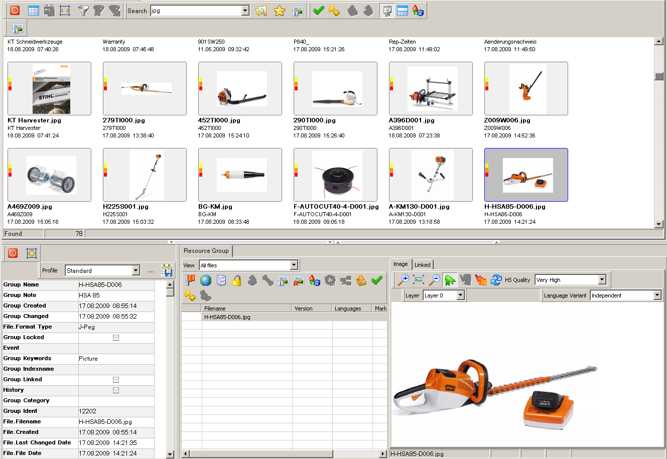667x459 pixels.
Task: Open the HS Quality dropdown
Action: 602,280
